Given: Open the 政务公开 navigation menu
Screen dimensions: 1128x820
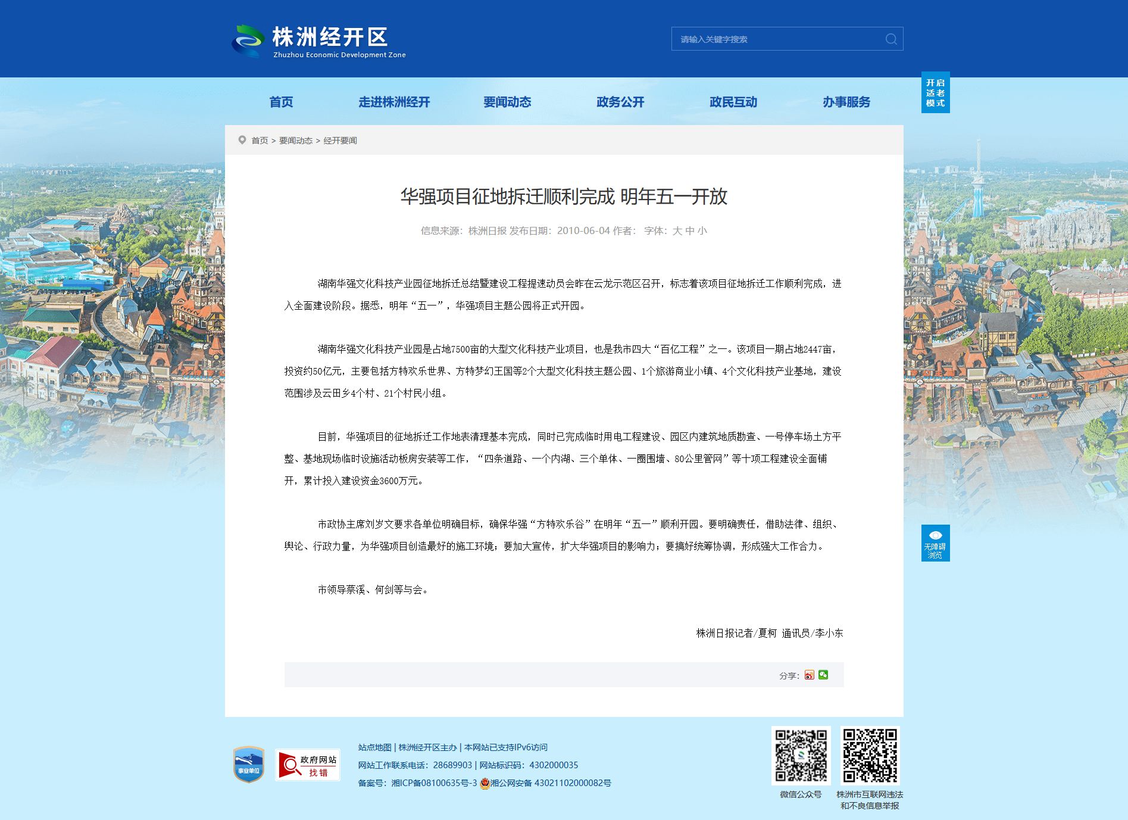Looking at the screenshot, I should 620,102.
